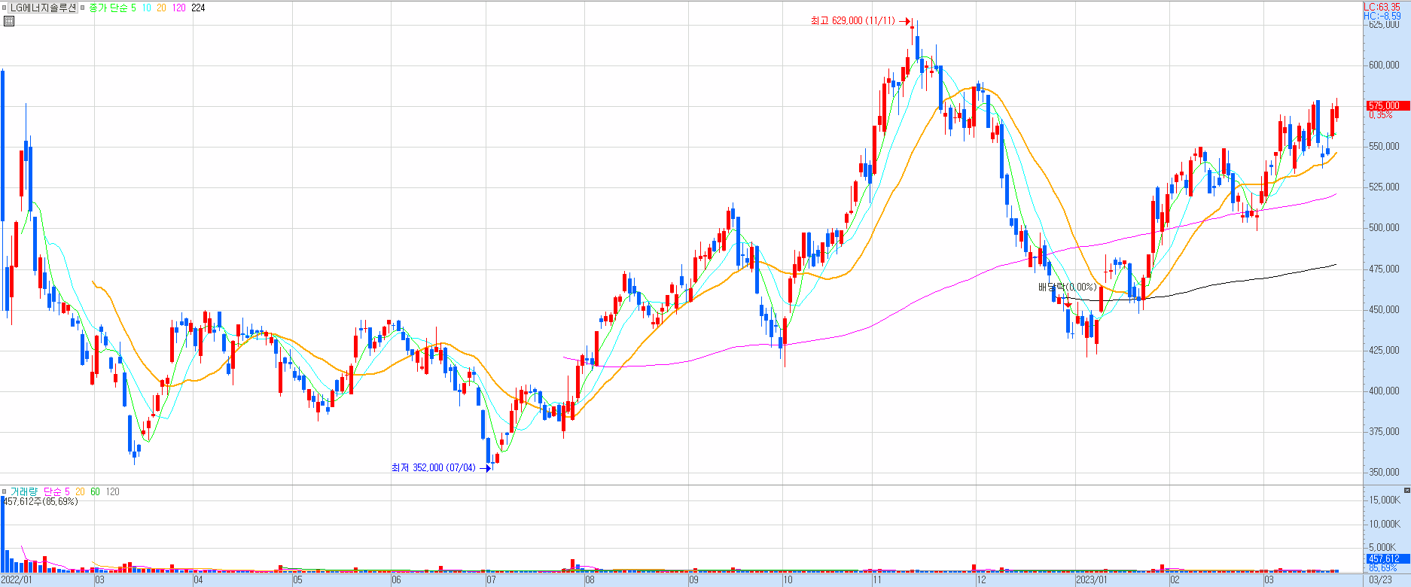Click the 09 month label on date axis
The image size is (1411, 587).
coord(693,580)
